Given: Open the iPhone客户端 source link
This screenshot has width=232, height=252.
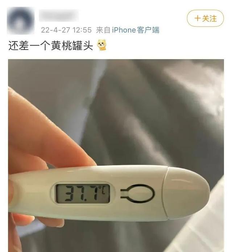Looking at the screenshot, I should [136, 30].
